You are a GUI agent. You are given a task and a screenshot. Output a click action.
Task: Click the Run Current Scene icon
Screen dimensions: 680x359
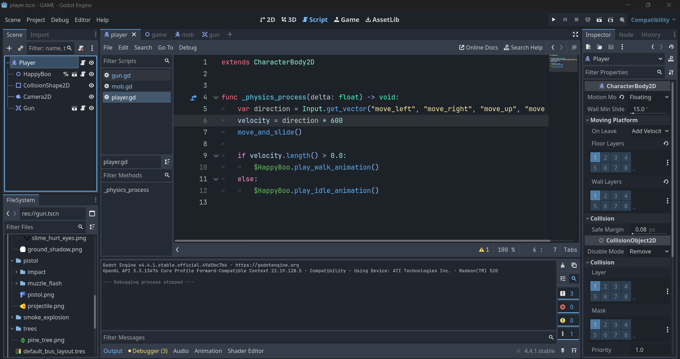point(599,20)
